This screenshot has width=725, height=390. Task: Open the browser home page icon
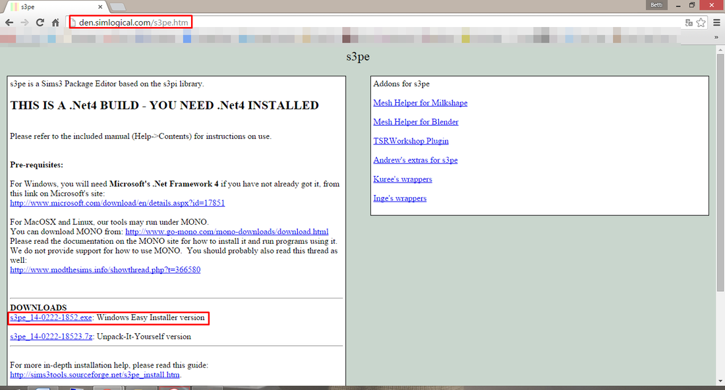click(55, 22)
